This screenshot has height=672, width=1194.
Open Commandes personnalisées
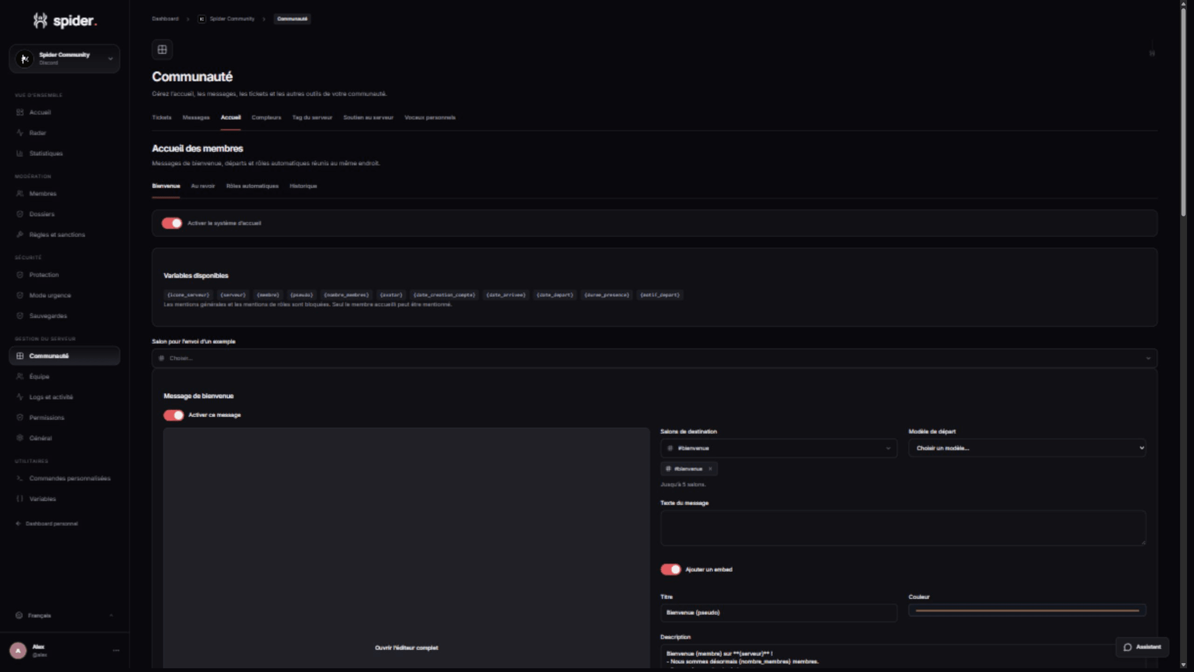[64, 478]
